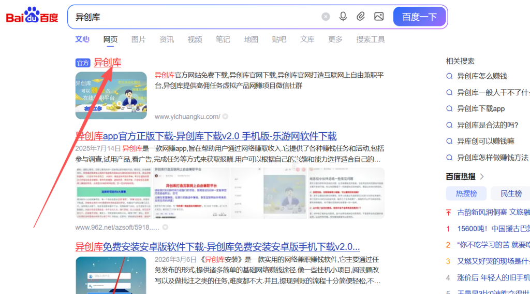Expand the 更多 menu
The height and width of the screenshot is (294, 530).
pyautogui.click(x=335, y=39)
